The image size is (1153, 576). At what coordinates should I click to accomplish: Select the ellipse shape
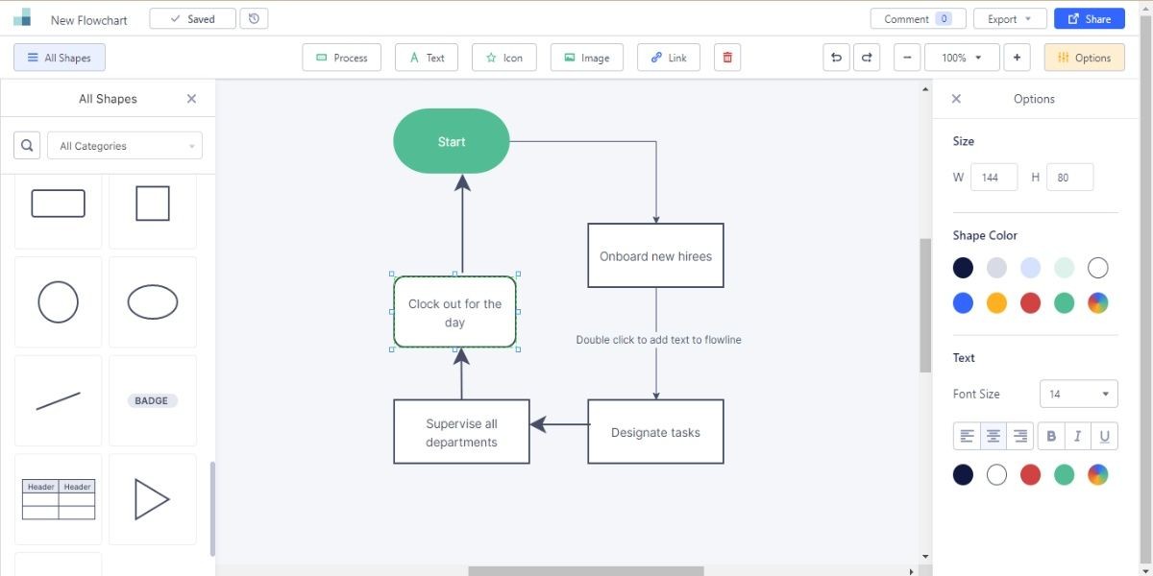click(x=153, y=301)
